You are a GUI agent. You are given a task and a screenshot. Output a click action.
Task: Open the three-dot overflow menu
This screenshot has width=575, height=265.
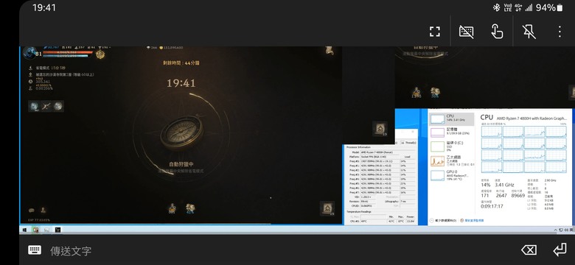(x=560, y=32)
